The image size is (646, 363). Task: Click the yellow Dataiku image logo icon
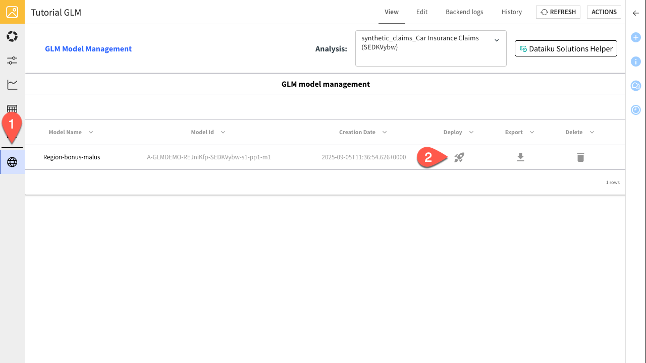(12, 12)
